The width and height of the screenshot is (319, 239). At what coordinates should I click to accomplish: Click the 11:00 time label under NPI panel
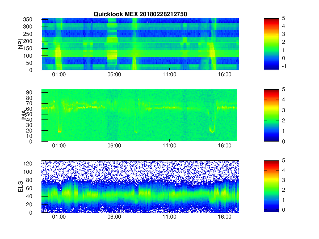click(x=169, y=75)
